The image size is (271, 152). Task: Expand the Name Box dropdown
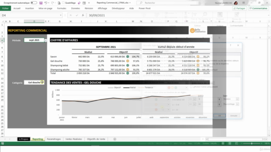pos(61,15)
